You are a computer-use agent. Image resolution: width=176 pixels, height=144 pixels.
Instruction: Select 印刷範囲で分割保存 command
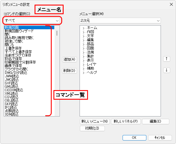click(x=29, y=62)
